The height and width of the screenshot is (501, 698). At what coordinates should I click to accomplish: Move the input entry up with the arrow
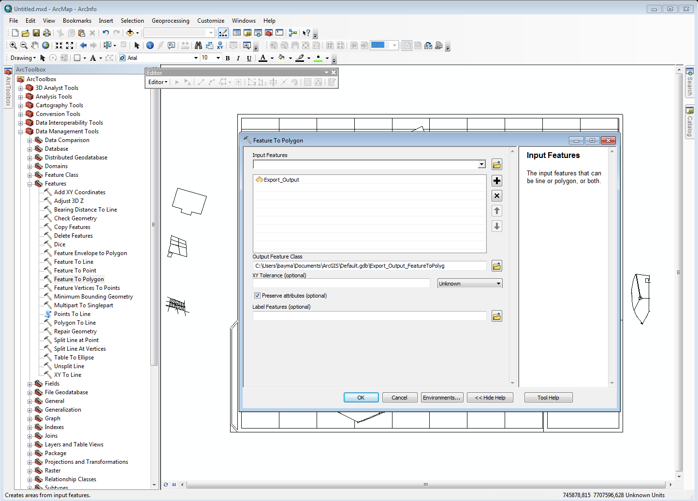click(x=497, y=211)
